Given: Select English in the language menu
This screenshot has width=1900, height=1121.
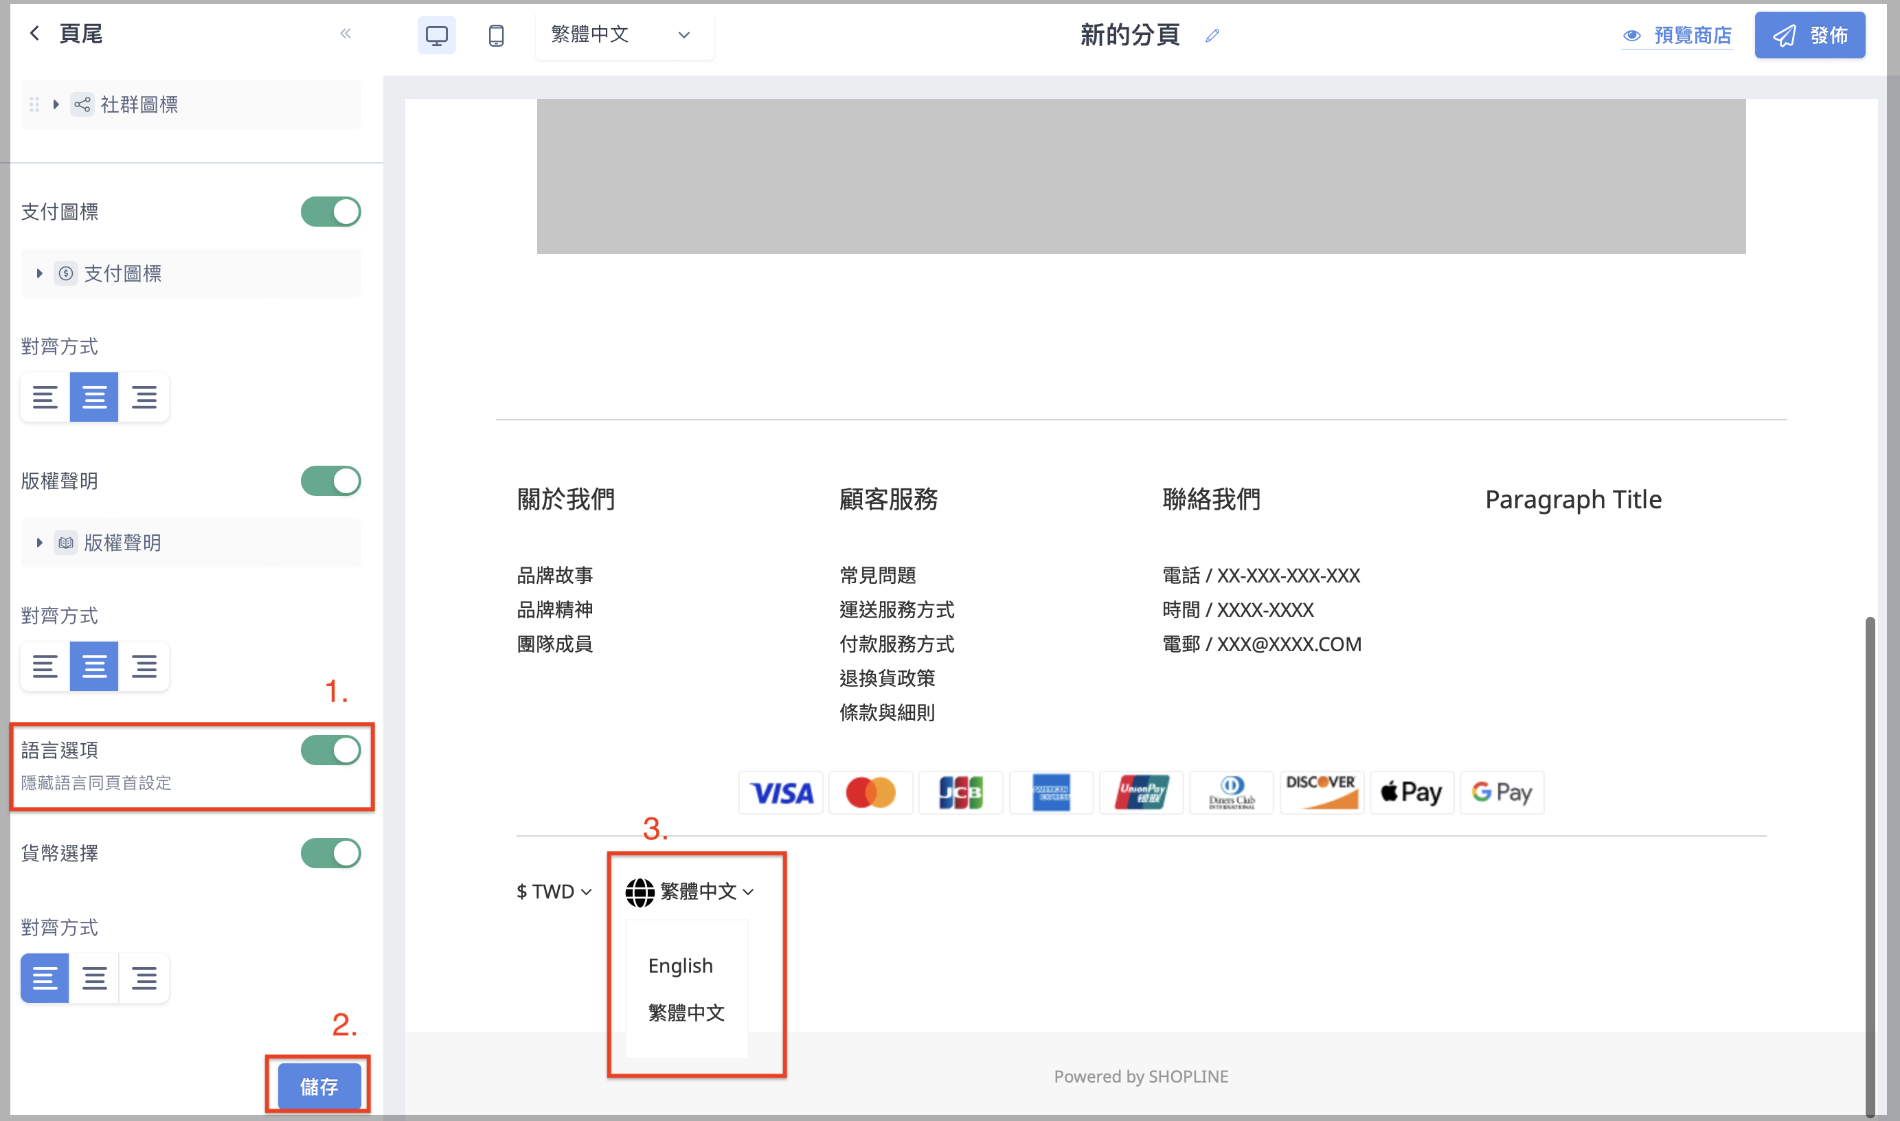Looking at the screenshot, I should point(681,965).
